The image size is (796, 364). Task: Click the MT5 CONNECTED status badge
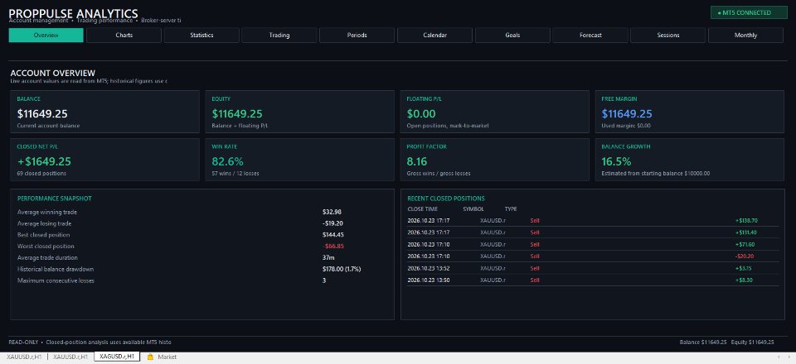[749, 12]
